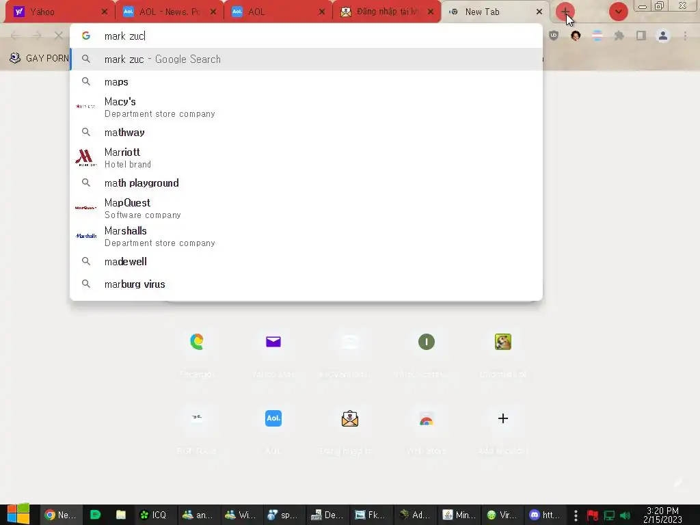Close the New Tab tab

point(539,12)
